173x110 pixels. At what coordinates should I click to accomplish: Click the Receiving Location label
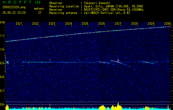[x=64, y=6]
